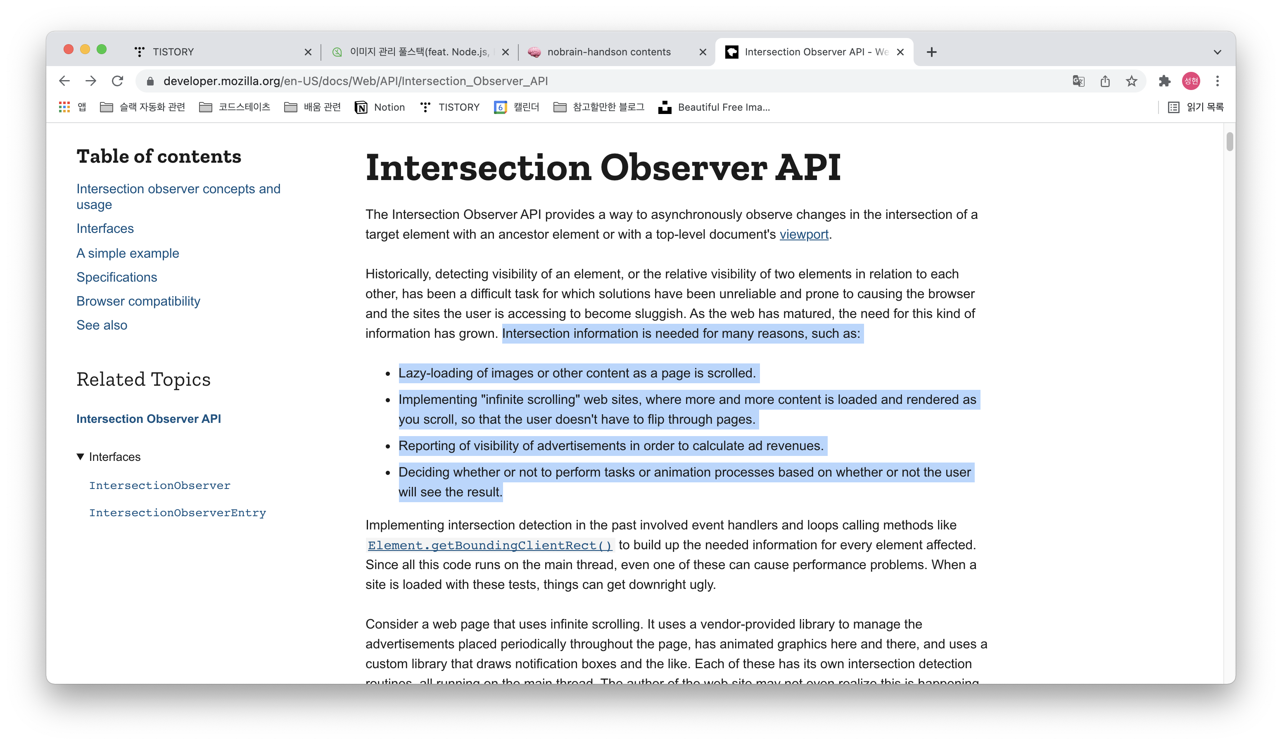Screen dimensions: 1282x745
Task: Open the Element.getBoundingClientRect() link
Action: click(489, 545)
